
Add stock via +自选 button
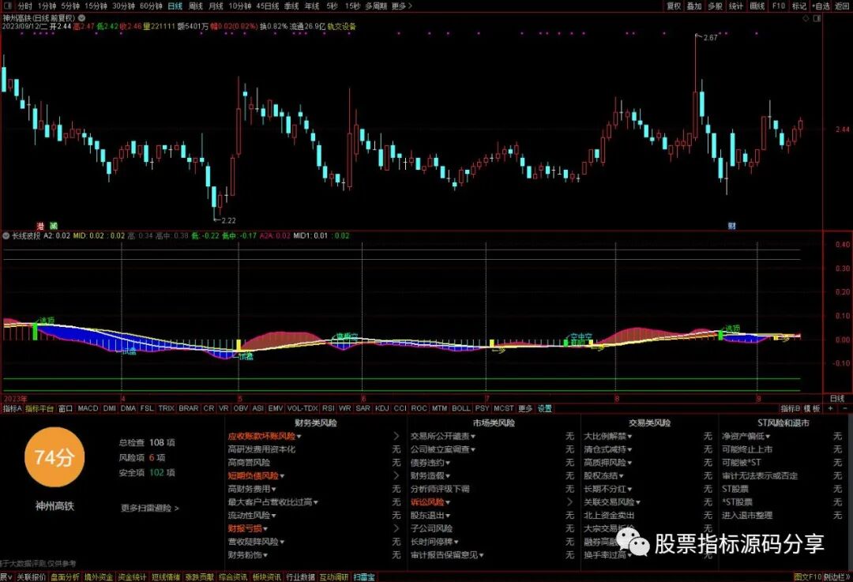[821, 6]
